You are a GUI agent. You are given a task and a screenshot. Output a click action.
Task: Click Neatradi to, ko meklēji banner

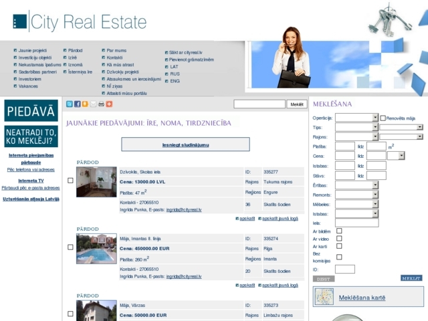tap(31, 136)
